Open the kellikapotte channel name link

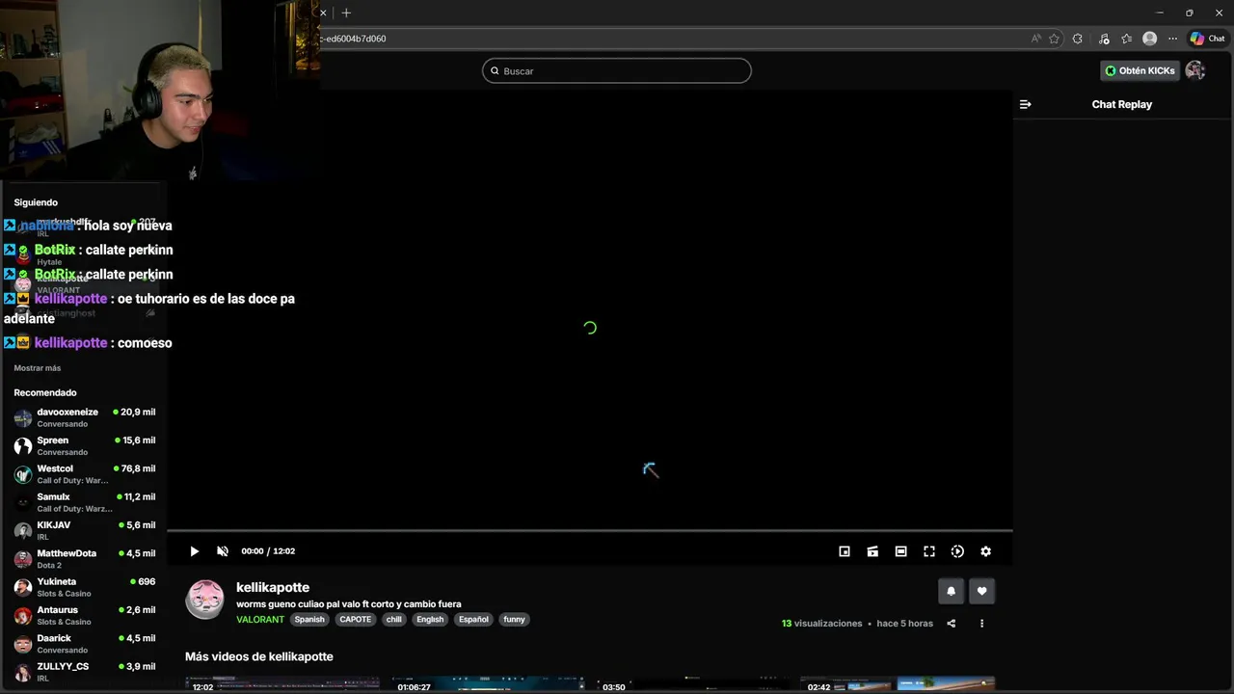273,587
